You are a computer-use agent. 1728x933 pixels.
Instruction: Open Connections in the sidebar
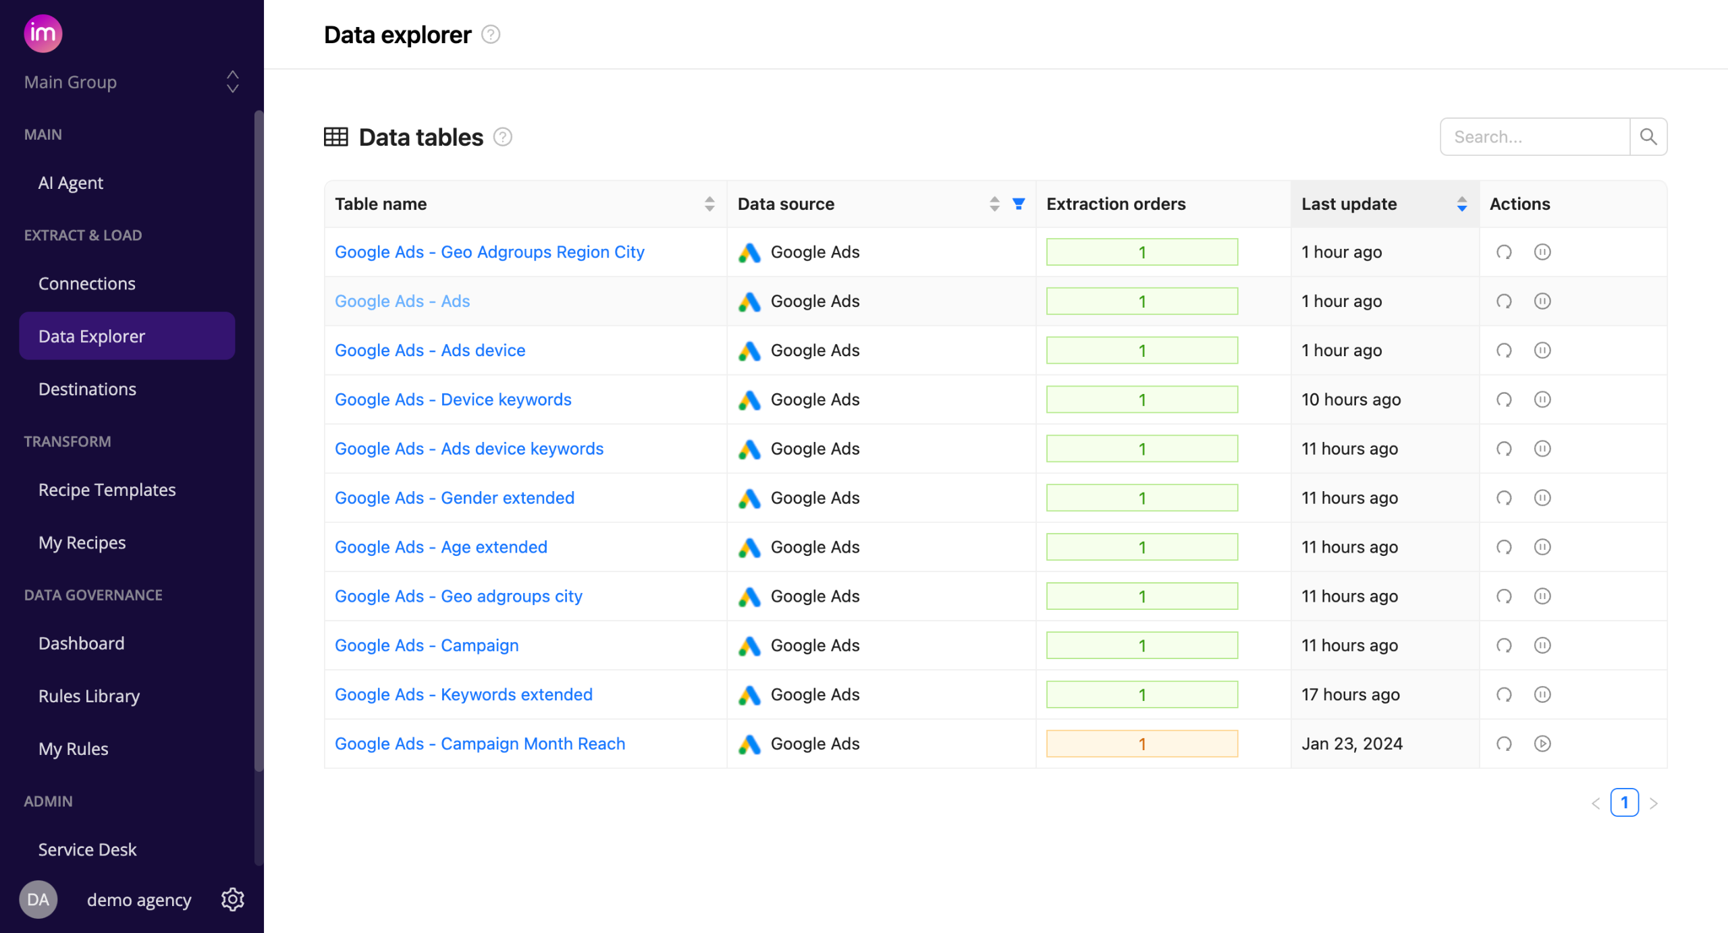(x=87, y=283)
